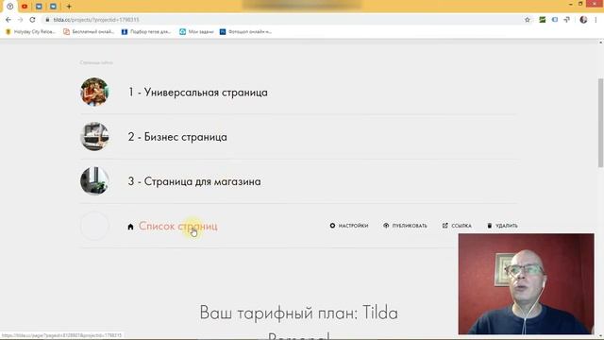
Task: Click thumbnail of Бизнес страница
Action: point(94,136)
